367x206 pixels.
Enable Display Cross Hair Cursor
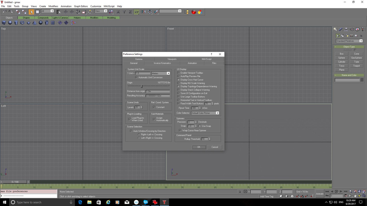point(178,80)
